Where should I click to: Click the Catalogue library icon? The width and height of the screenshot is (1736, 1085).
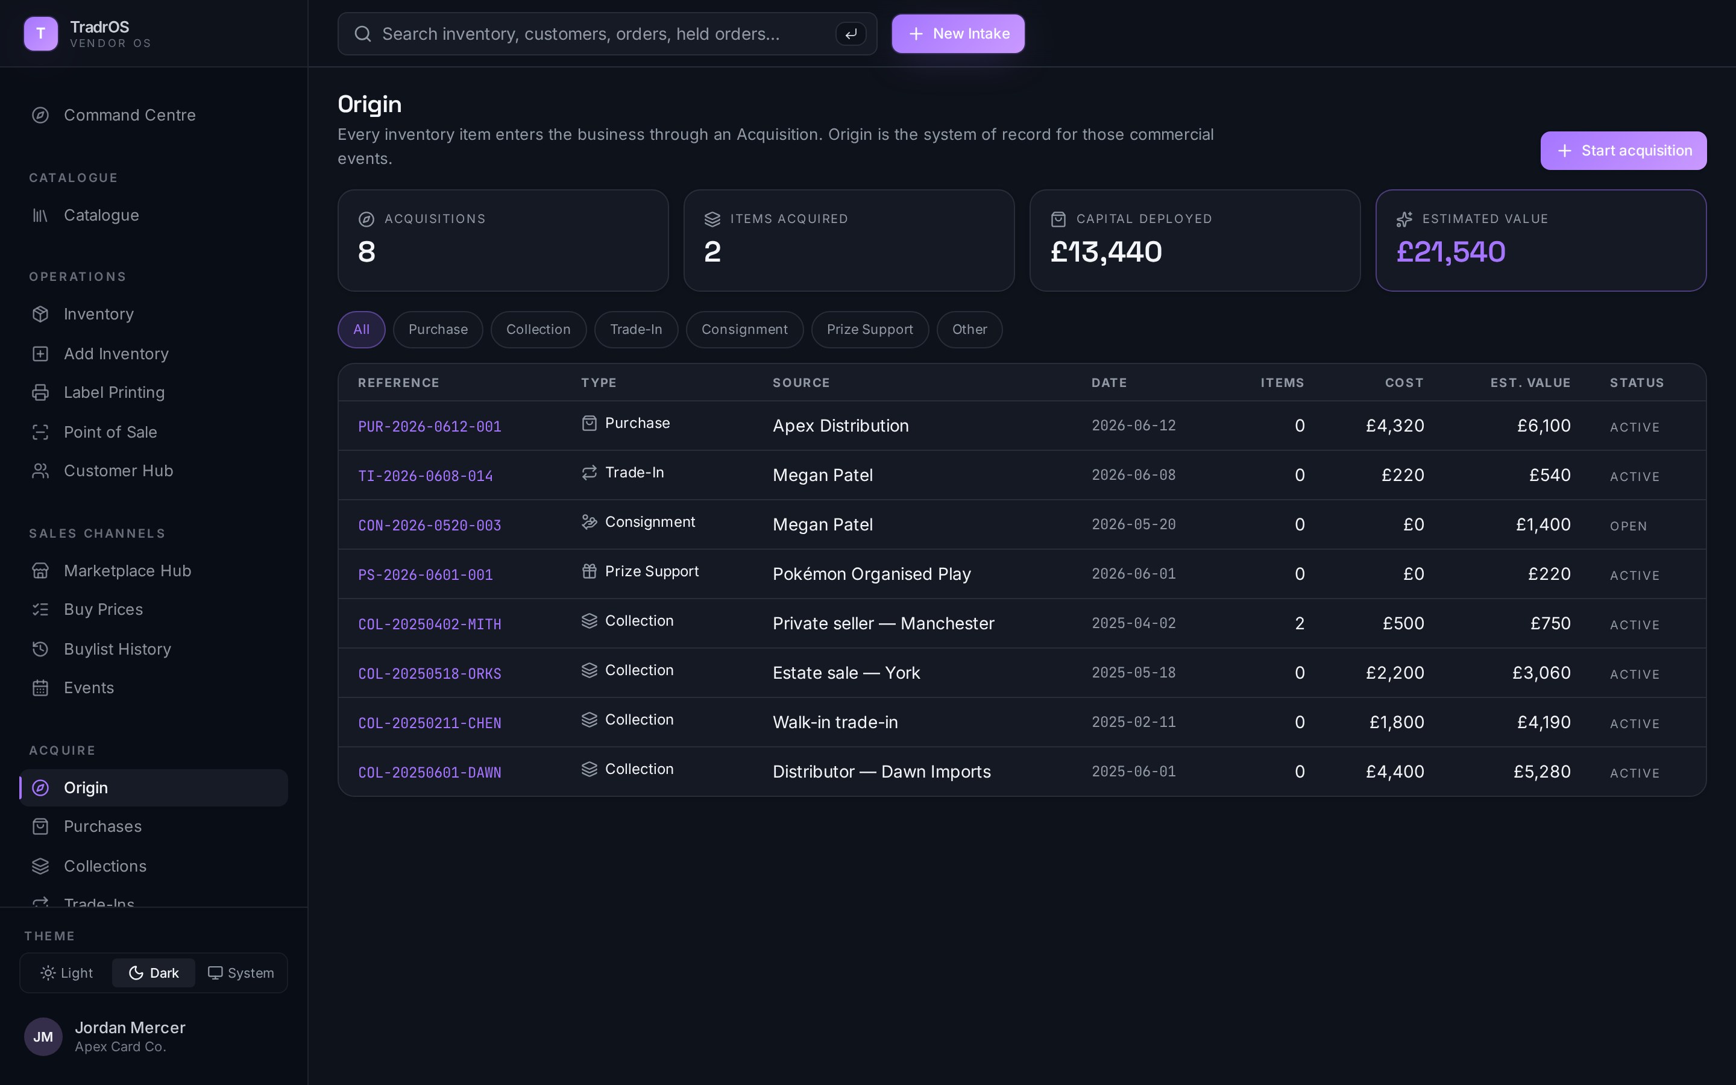(40, 215)
